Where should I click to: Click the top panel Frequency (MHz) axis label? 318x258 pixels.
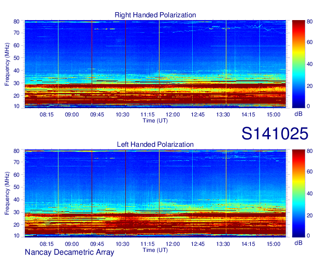[7, 64]
